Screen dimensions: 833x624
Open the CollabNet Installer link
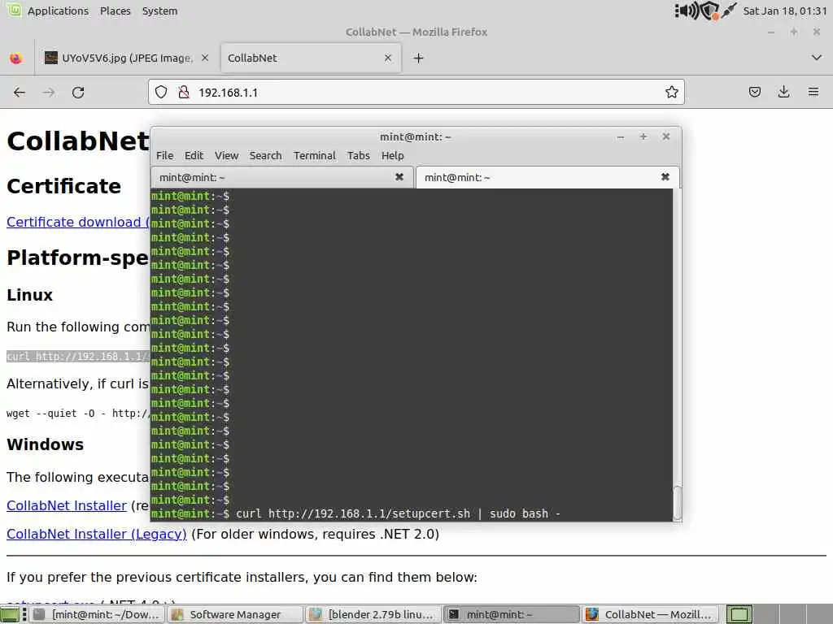(x=67, y=505)
